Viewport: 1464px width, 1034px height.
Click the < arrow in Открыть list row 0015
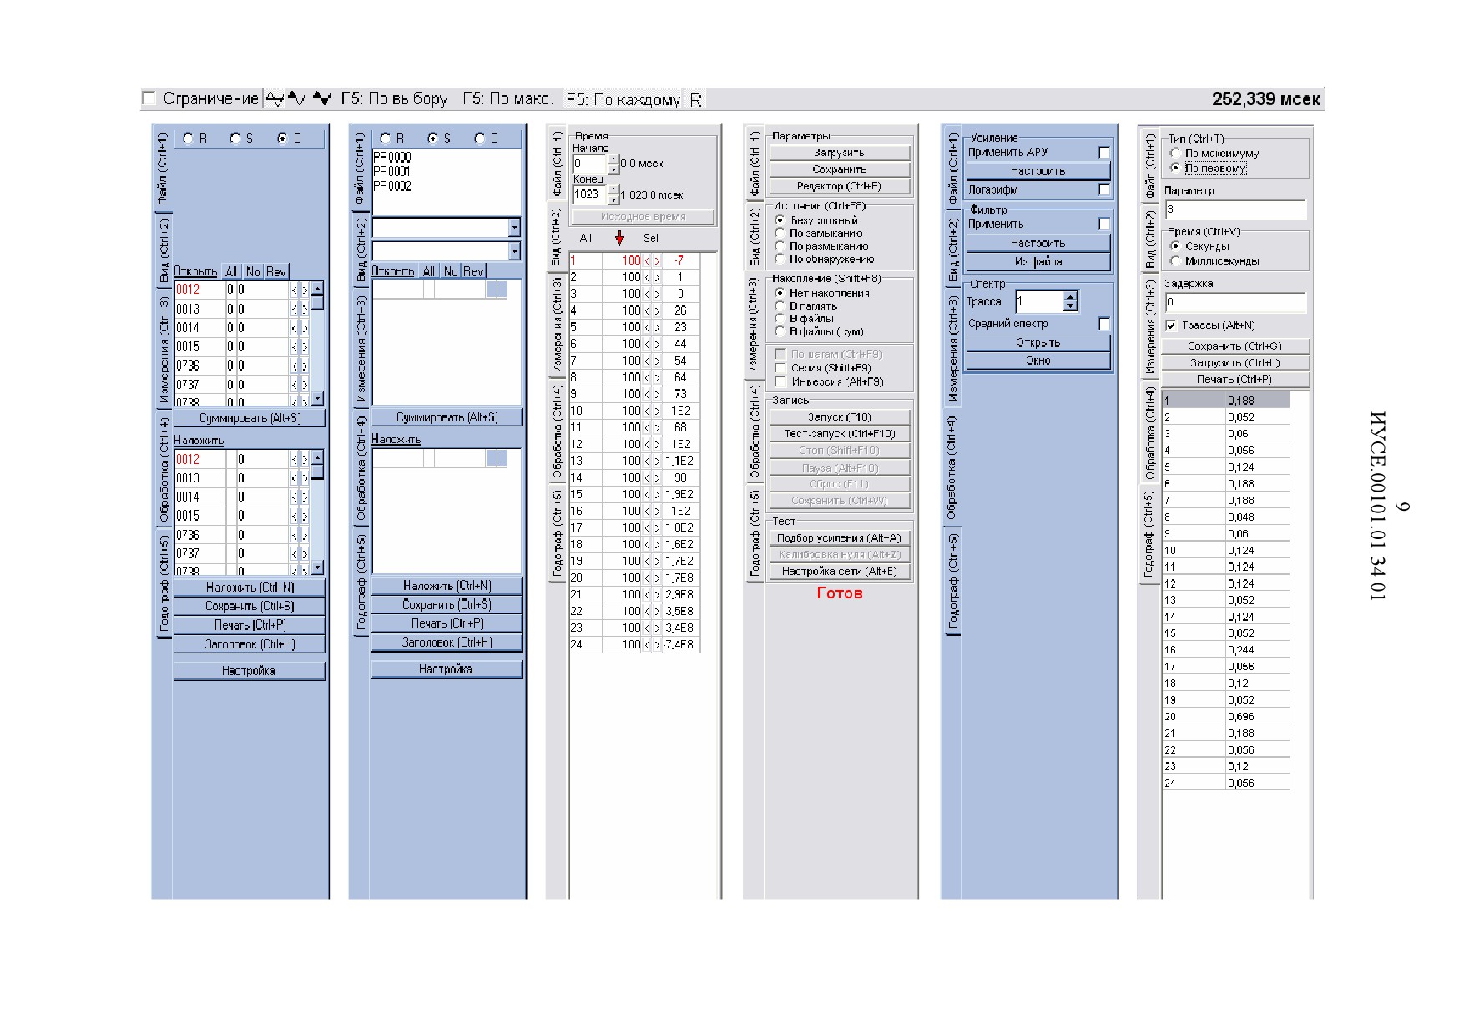click(x=294, y=346)
